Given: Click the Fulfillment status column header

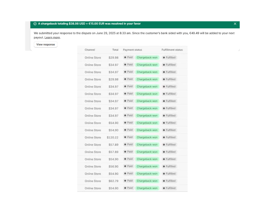Looking at the screenshot, I should point(172,50).
